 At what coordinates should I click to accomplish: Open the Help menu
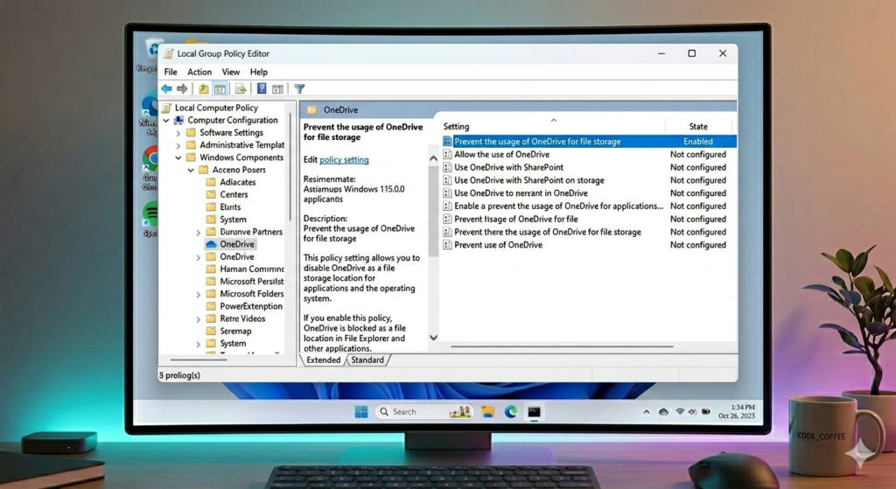click(x=259, y=72)
